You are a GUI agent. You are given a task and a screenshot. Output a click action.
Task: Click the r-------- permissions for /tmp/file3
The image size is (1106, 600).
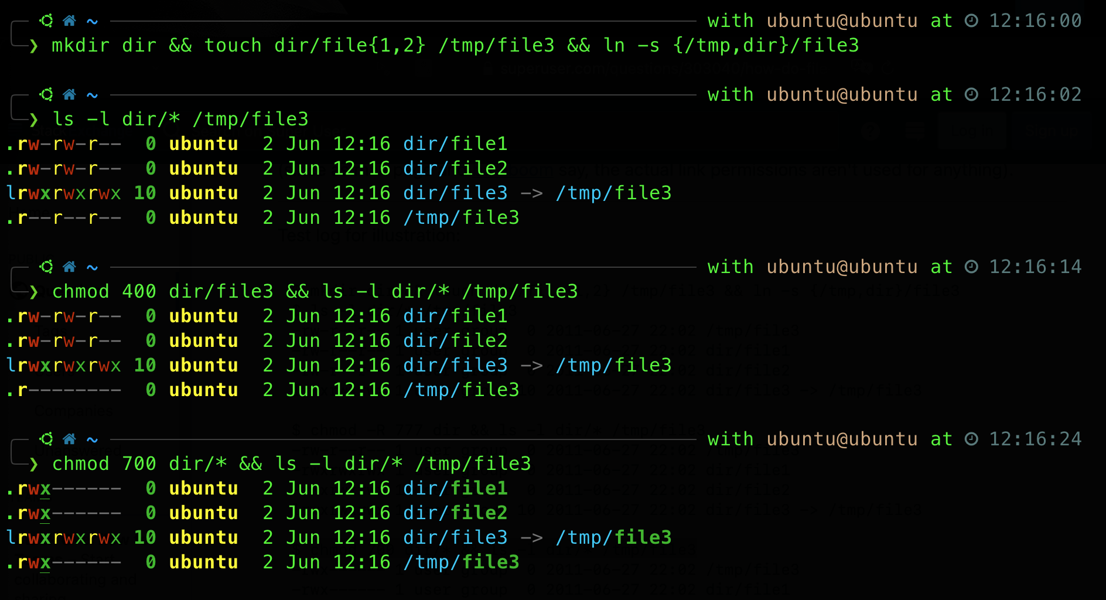point(69,390)
